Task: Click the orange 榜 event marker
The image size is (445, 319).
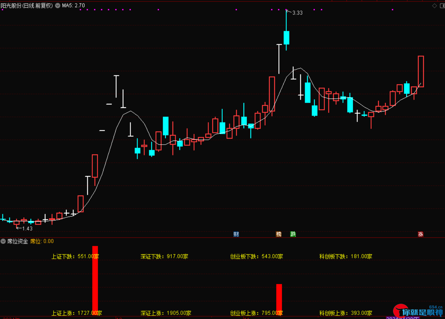Action: pos(279,234)
